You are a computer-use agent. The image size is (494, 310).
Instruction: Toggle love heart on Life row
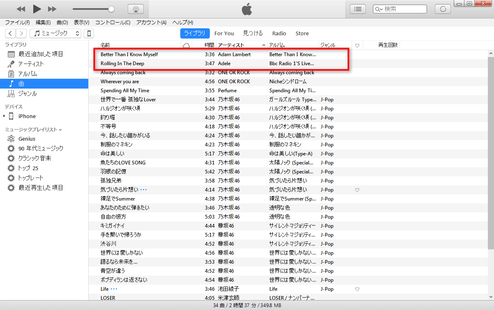pos(357,289)
